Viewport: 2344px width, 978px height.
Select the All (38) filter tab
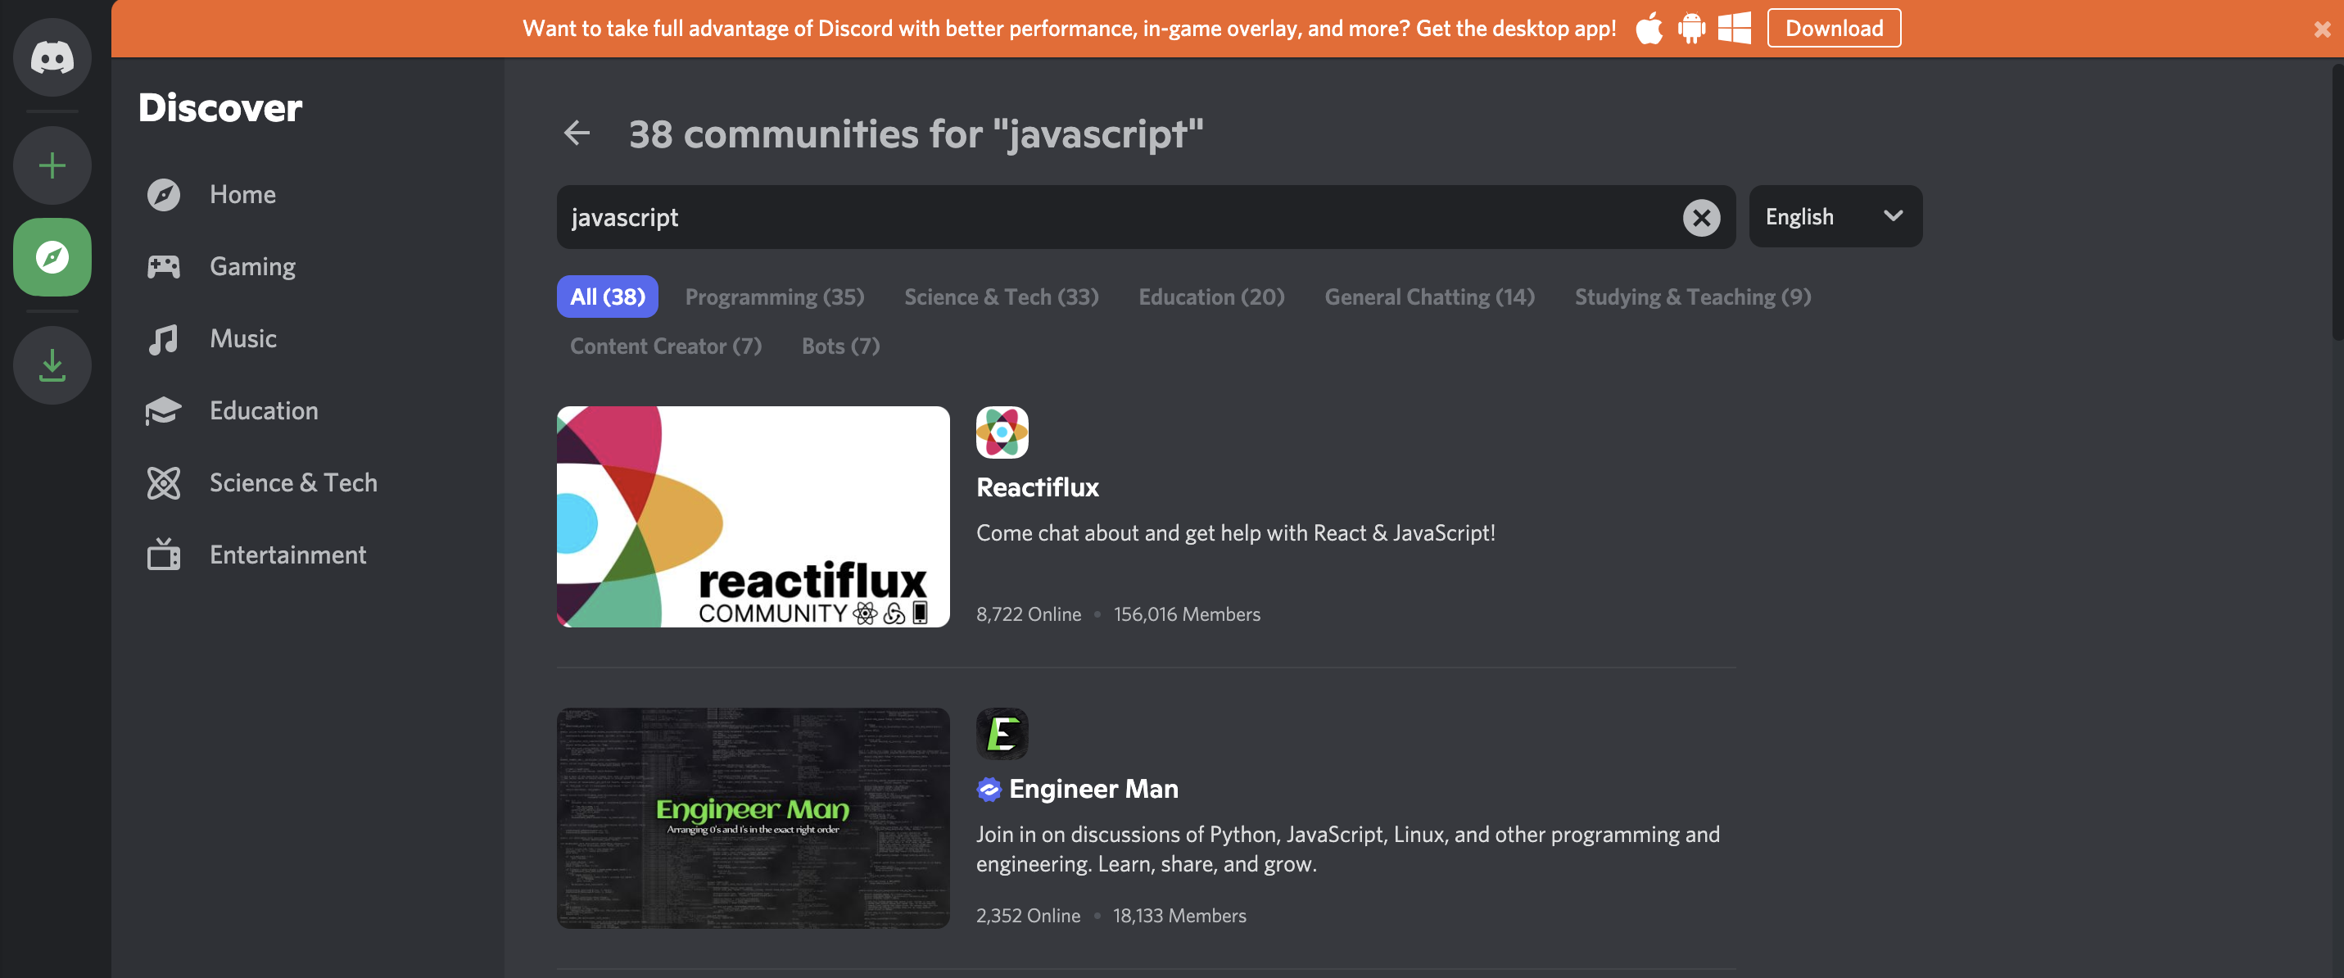[607, 296]
